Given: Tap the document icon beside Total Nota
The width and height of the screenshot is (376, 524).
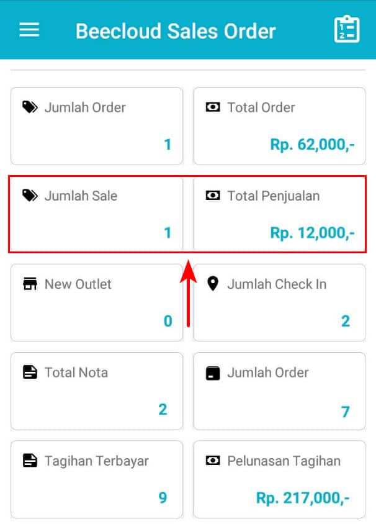Looking at the screenshot, I should click(30, 373).
